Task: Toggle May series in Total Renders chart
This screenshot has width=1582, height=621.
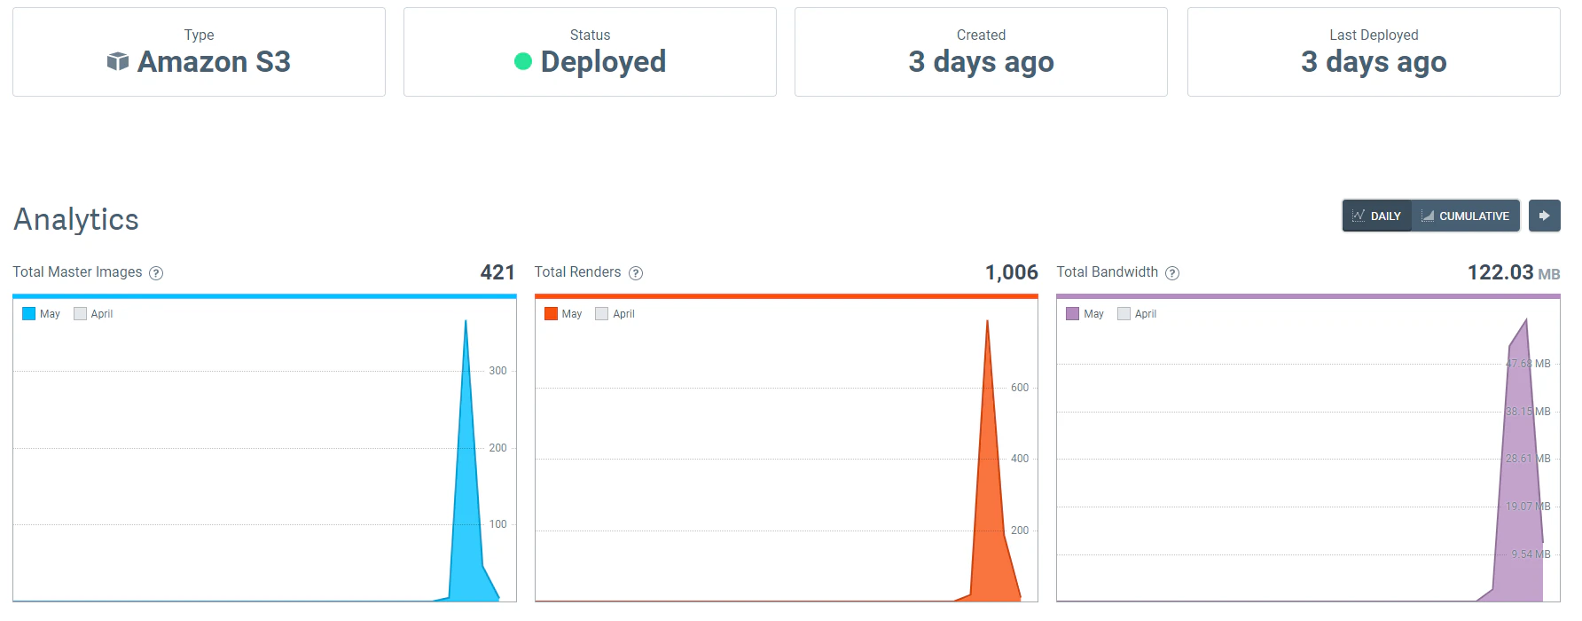Action: point(563,314)
